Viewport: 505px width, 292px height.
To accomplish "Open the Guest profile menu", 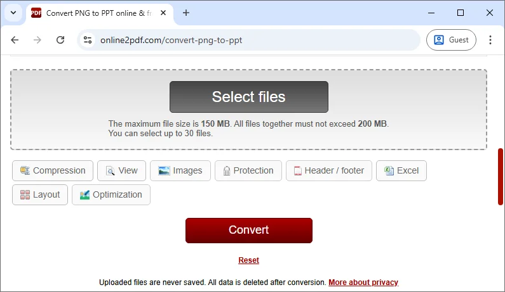I will click(451, 40).
